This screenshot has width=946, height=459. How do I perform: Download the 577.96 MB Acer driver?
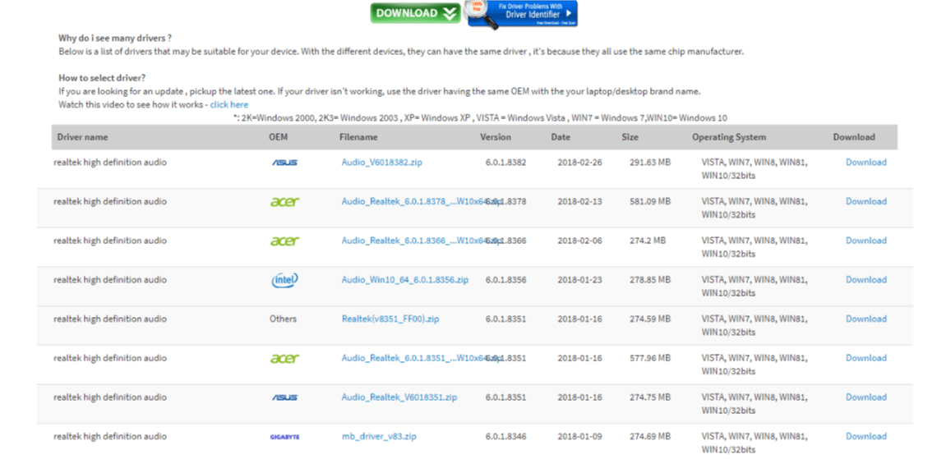[x=865, y=358]
